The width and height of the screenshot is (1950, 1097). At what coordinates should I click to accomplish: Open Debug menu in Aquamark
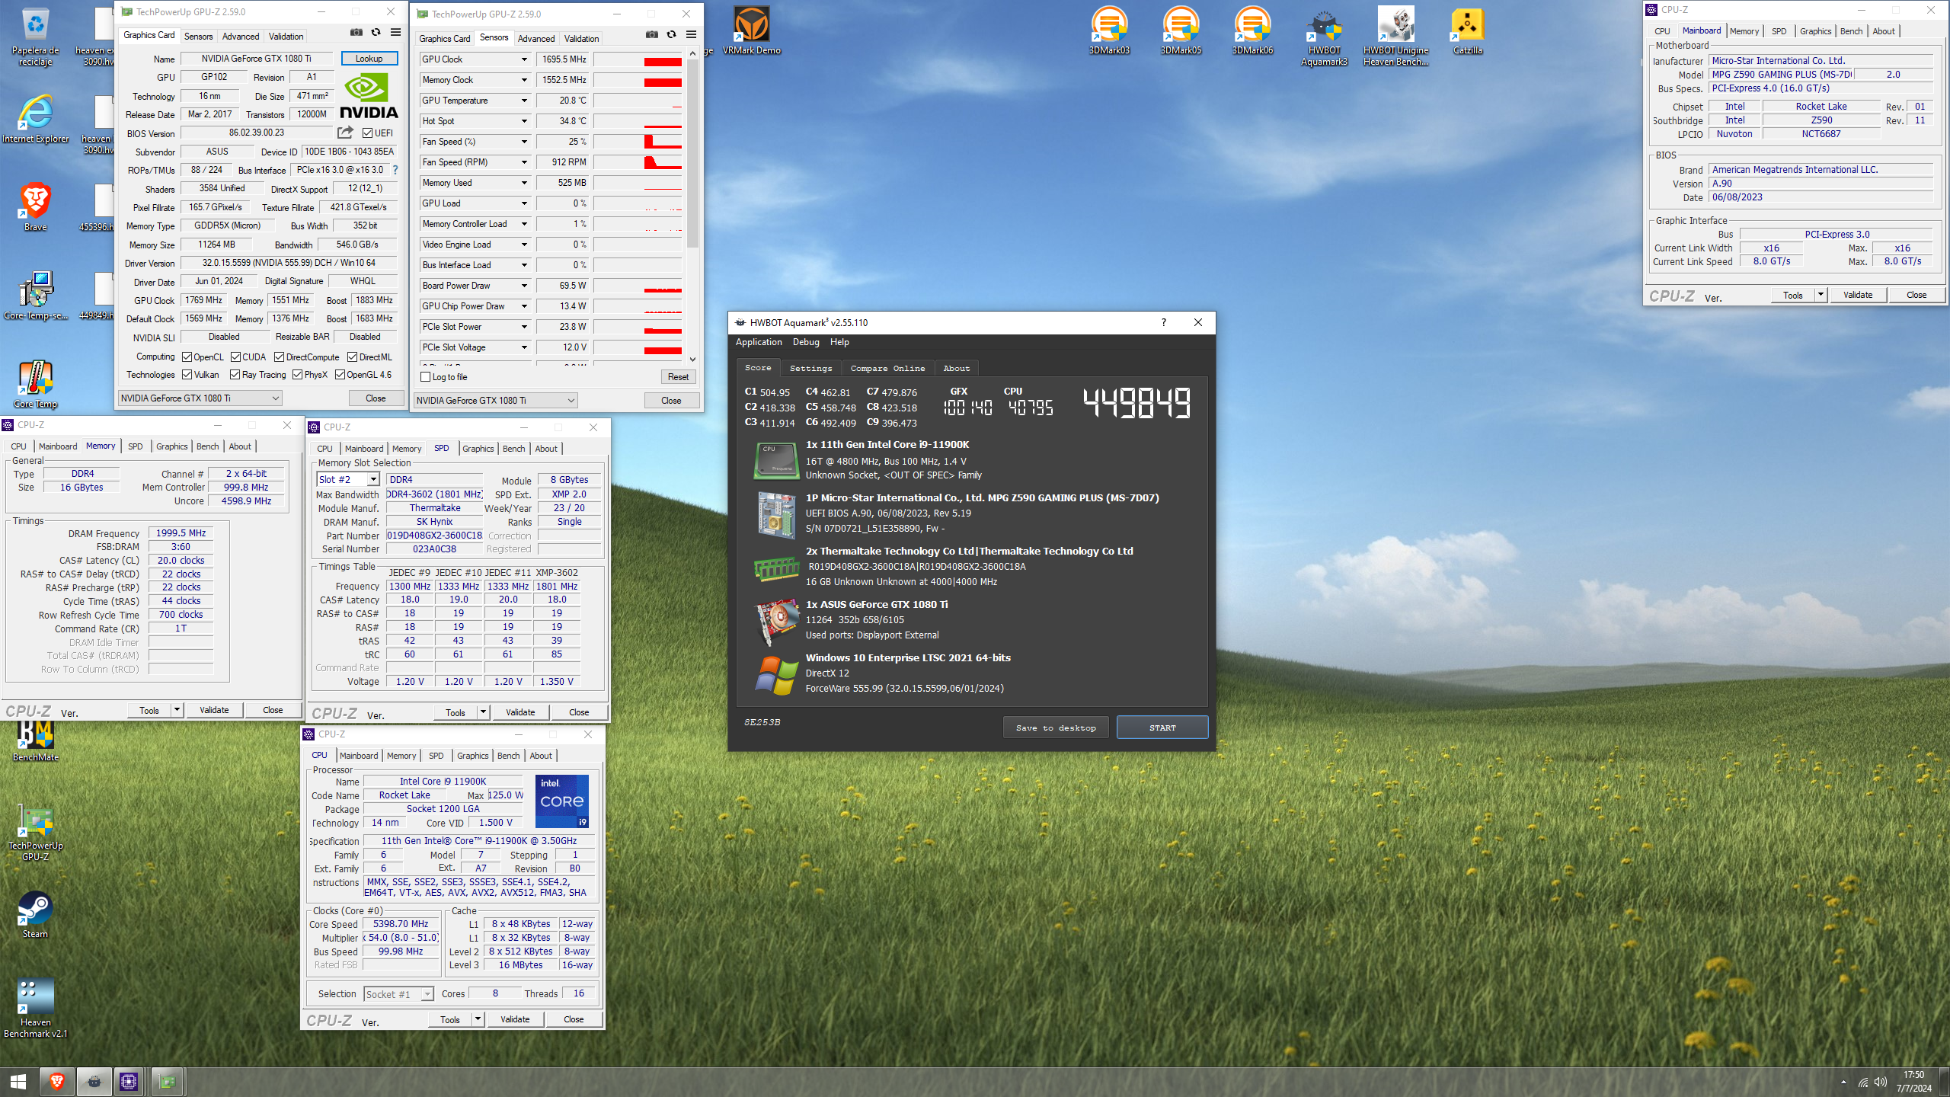(806, 342)
